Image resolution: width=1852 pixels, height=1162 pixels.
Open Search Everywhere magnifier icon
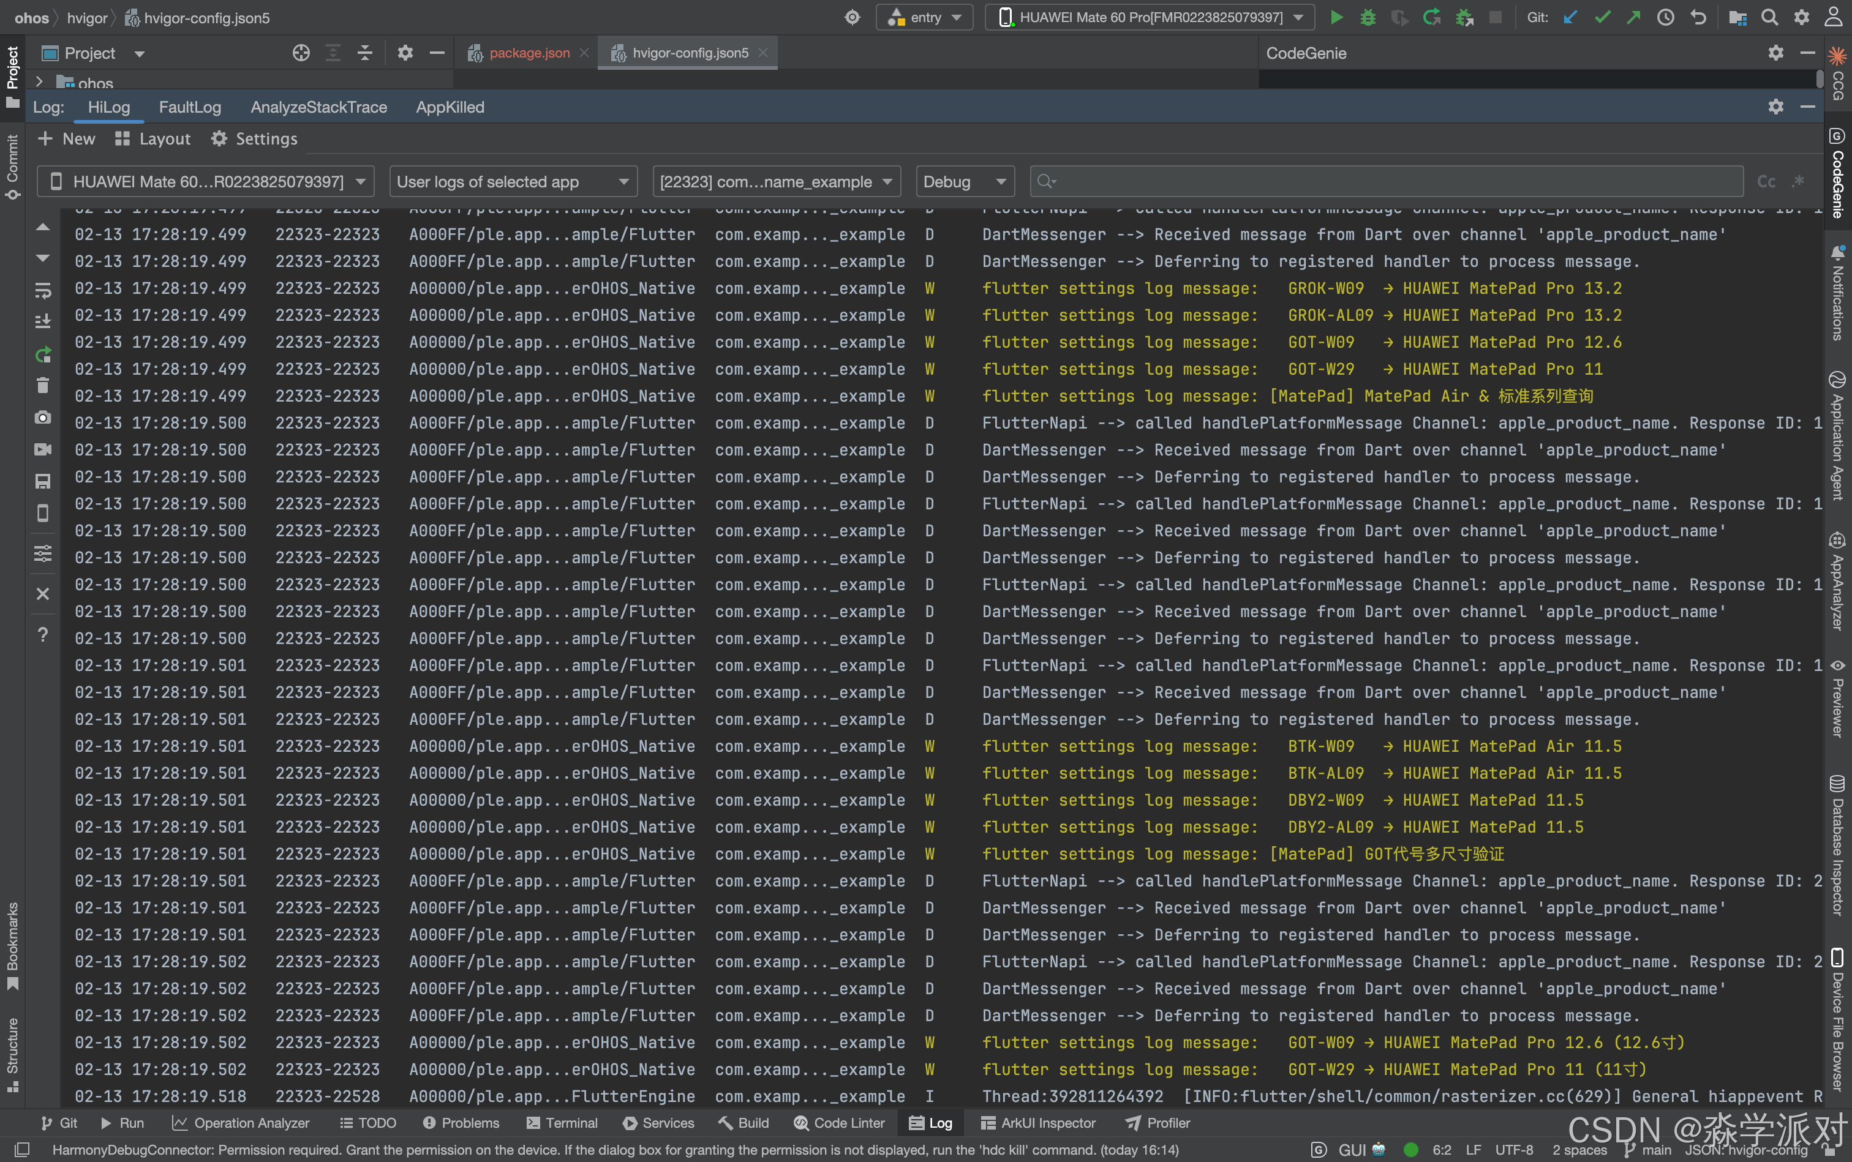(1769, 17)
